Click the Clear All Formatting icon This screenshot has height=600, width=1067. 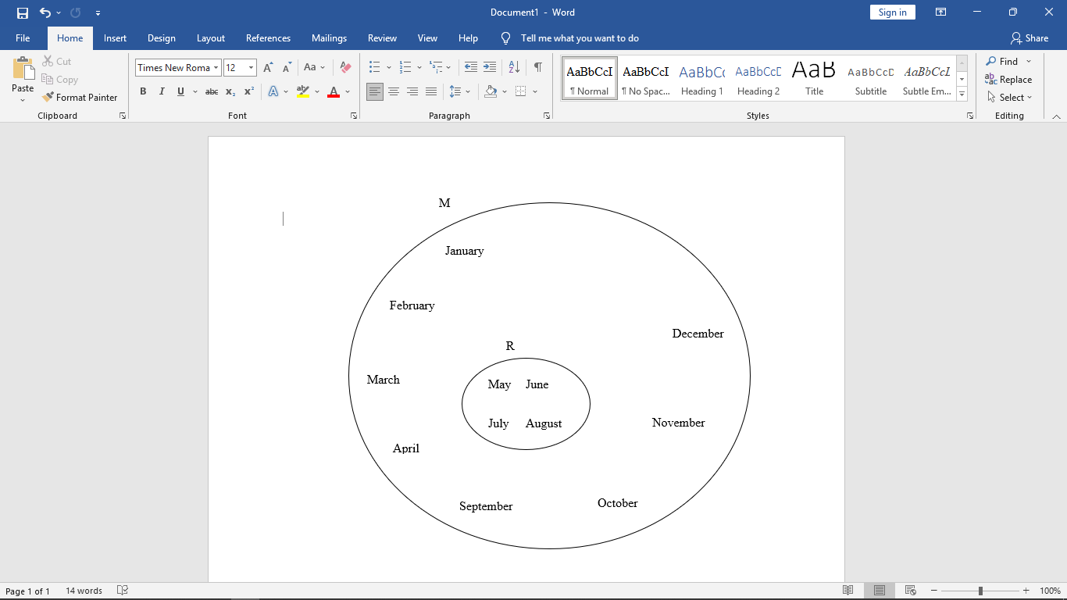point(345,67)
